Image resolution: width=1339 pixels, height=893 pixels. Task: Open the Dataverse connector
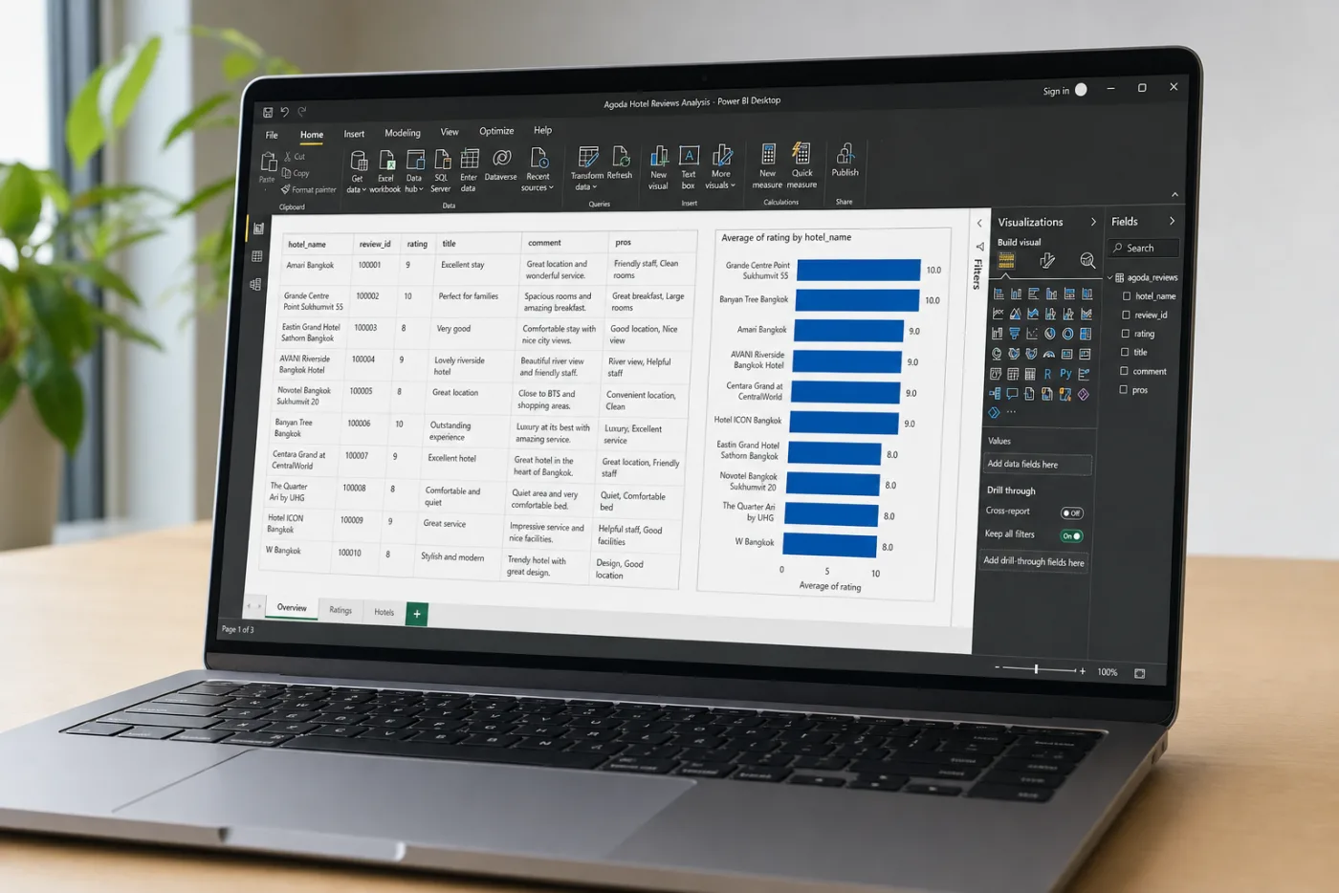coord(501,165)
